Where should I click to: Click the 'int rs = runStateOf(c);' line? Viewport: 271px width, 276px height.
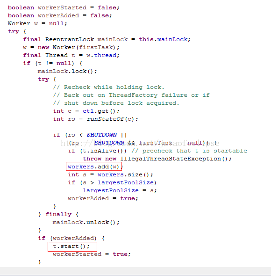[95, 119]
